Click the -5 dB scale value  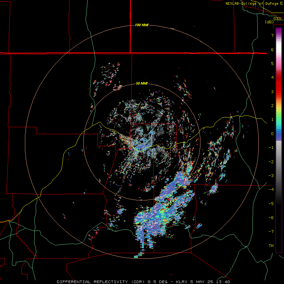(271, 204)
